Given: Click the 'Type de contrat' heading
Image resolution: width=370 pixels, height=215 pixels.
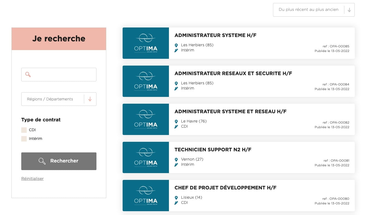Looking at the screenshot, I should coord(41,120).
